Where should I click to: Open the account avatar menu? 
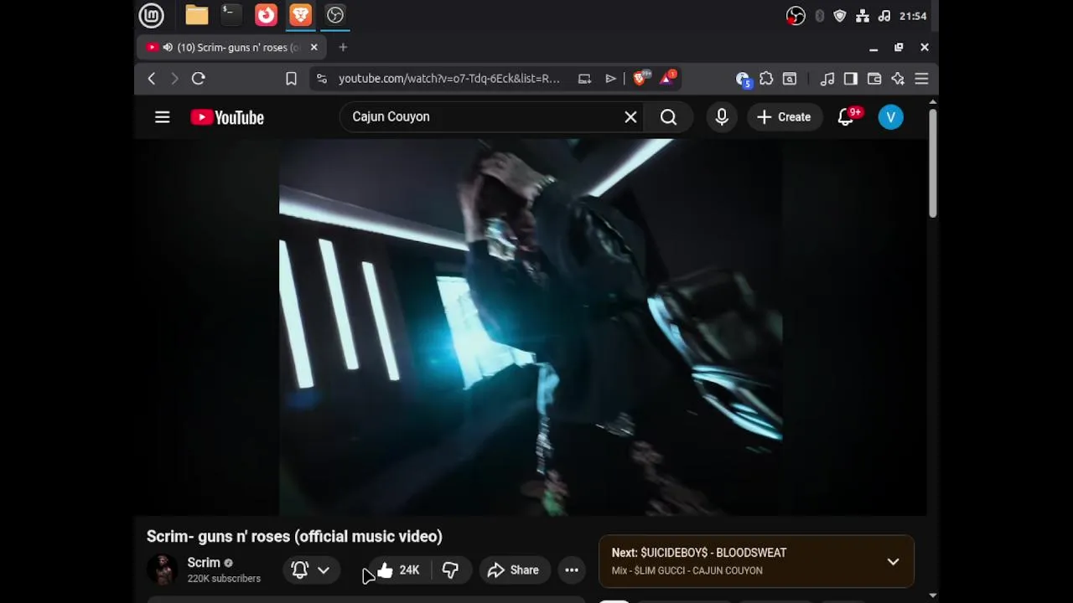point(891,117)
